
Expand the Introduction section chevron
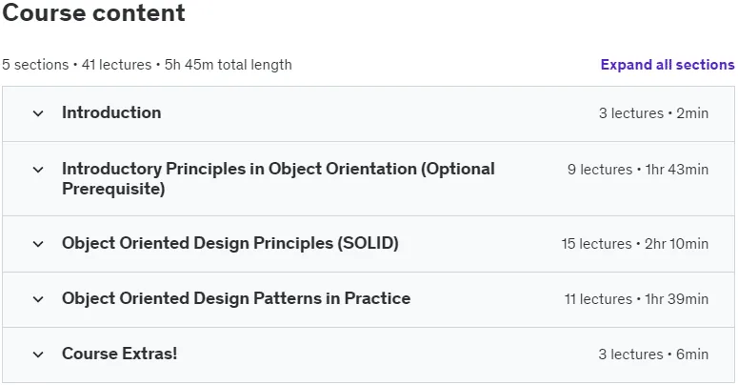(38, 113)
